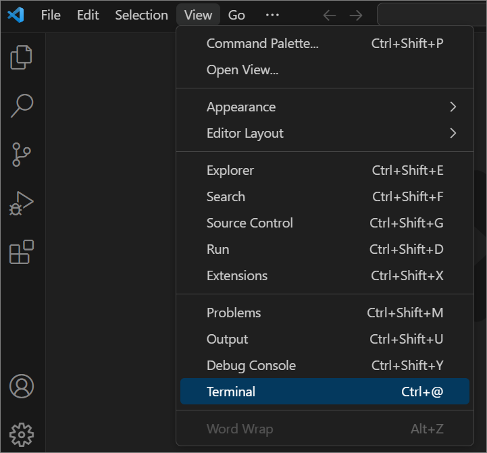
Task: Click the Search magnifier icon in activity bar
Action: 22,105
